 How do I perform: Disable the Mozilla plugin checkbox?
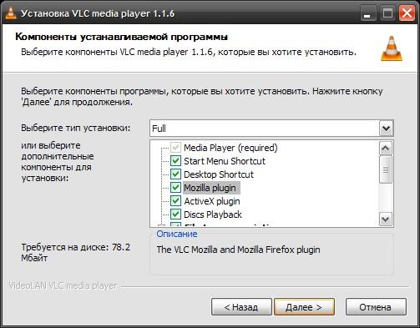click(175, 188)
